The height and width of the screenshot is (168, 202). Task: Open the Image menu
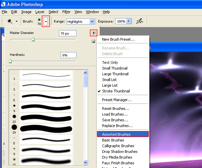[x=26, y=12]
